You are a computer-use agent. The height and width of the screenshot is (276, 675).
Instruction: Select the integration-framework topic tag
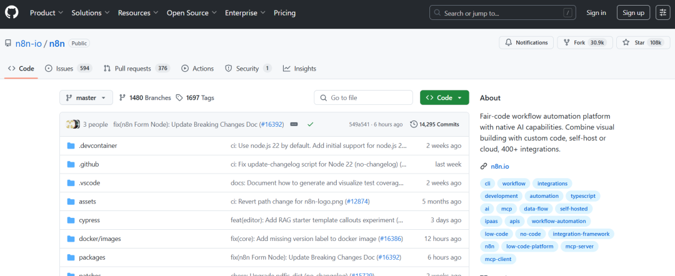(x=581, y=234)
